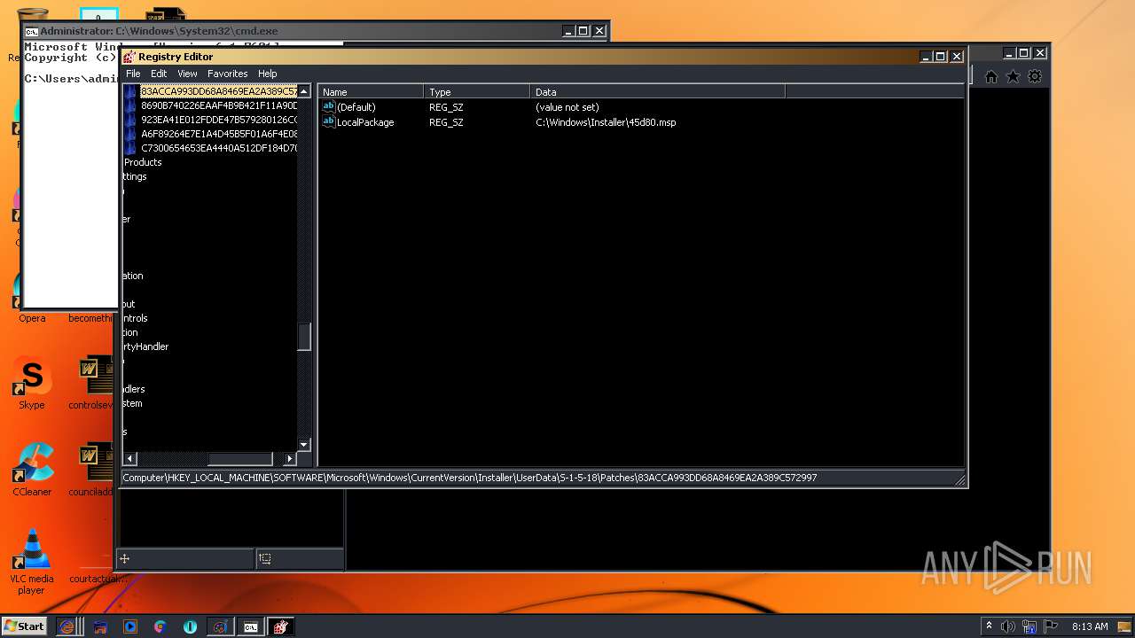Select key 8690B740226EAAF4B9B421F11A90
The height and width of the screenshot is (638, 1135).
(219, 105)
